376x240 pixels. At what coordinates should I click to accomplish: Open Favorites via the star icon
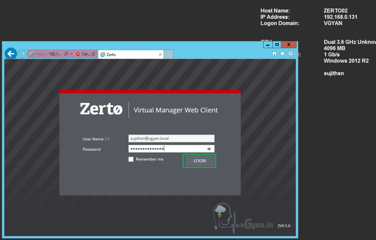282,53
